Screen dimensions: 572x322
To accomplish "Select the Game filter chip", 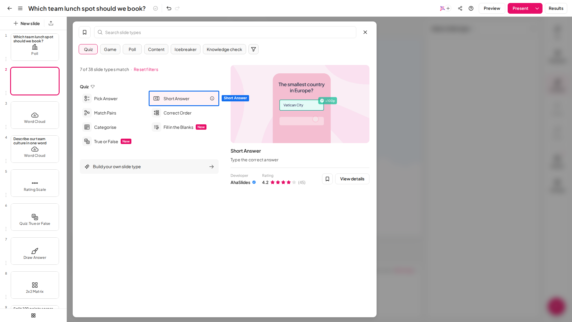I will [110, 49].
